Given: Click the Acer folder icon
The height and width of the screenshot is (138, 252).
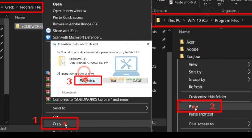Looking at the screenshot, I should coord(182,42).
